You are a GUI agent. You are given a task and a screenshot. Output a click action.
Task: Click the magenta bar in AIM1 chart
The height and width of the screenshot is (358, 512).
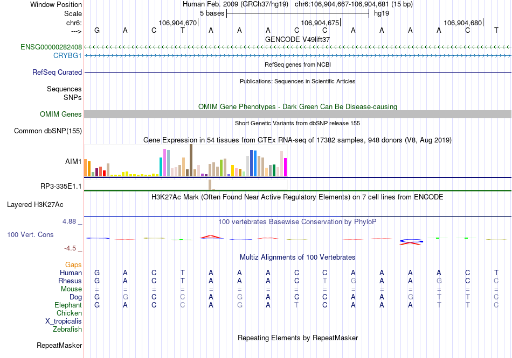[286, 167]
